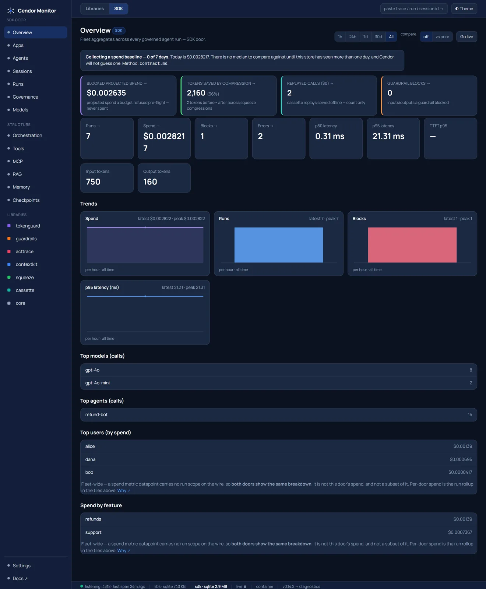Click the trace/run/session id search field

(x=414, y=9)
